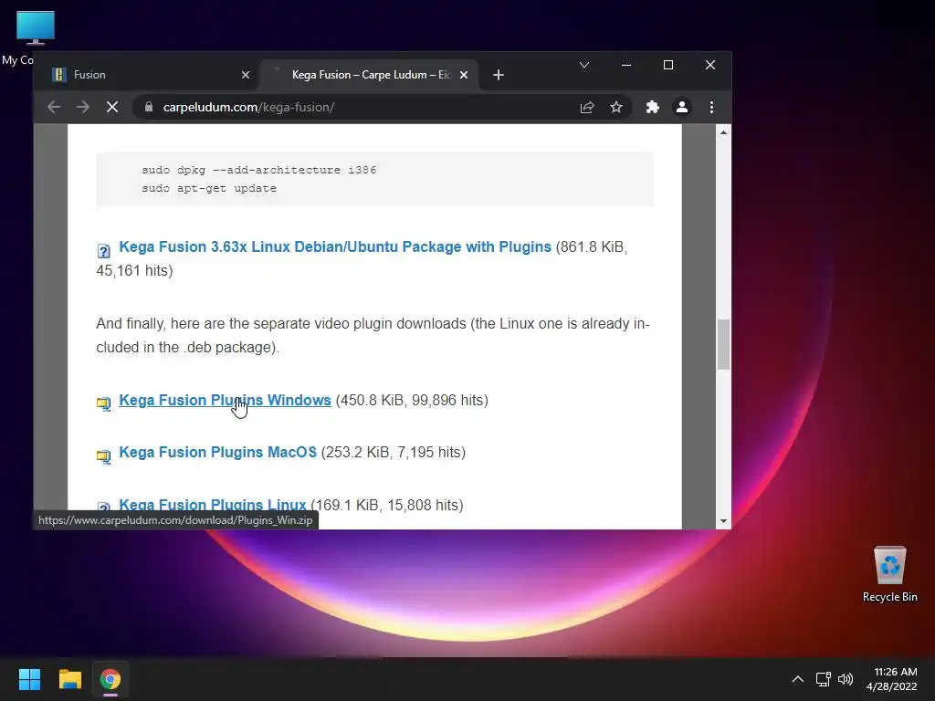935x701 pixels.
Task: Click the Chrome icon in taskbar
Action: (x=110, y=679)
